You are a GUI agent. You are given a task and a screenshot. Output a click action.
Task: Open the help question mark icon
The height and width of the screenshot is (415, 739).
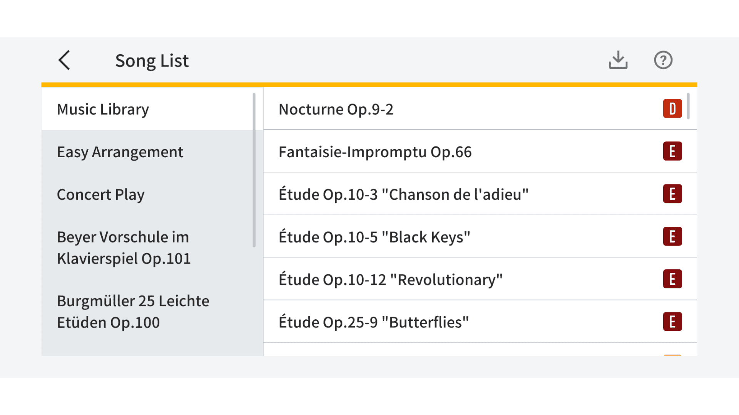pyautogui.click(x=663, y=60)
